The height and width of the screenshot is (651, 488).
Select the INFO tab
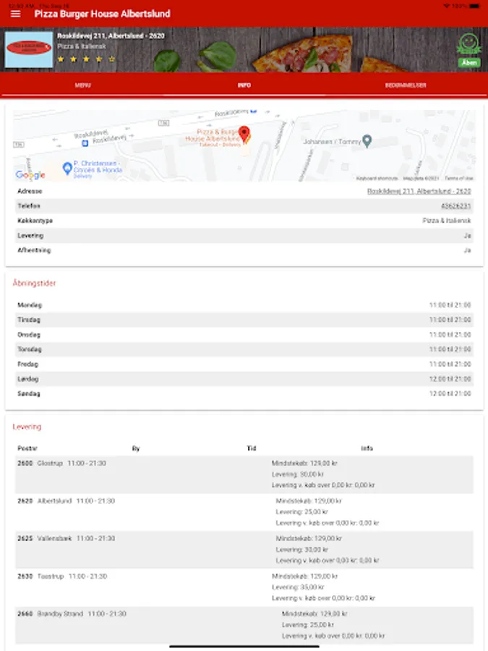click(x=244, y=85)
